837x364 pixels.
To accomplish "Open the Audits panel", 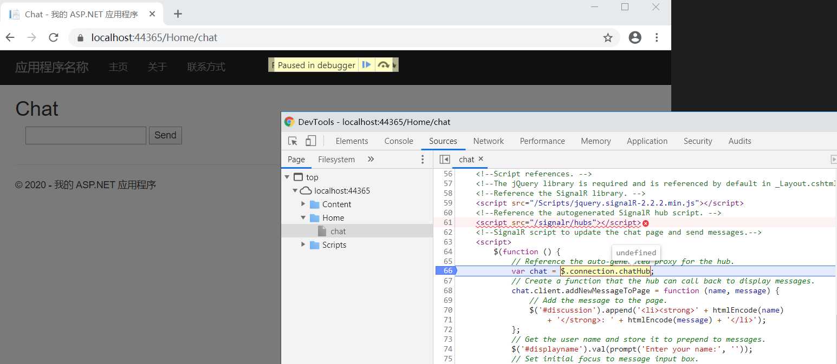I will pos(739,141).
